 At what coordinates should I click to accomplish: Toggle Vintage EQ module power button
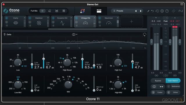point(76,18)
